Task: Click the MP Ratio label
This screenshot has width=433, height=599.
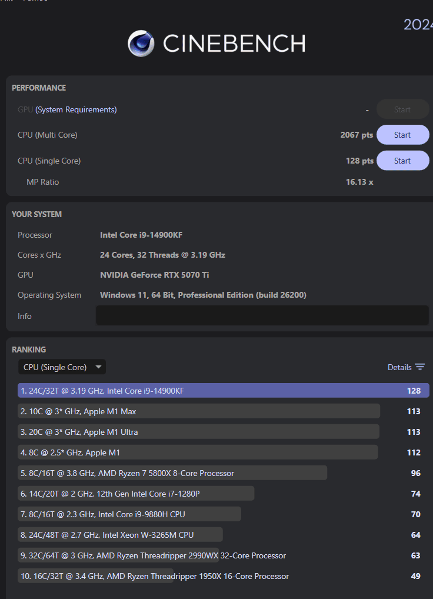Action: (x=43, y=182)
